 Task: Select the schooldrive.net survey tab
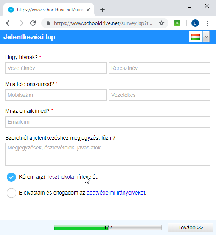click(x=49, y=10)
